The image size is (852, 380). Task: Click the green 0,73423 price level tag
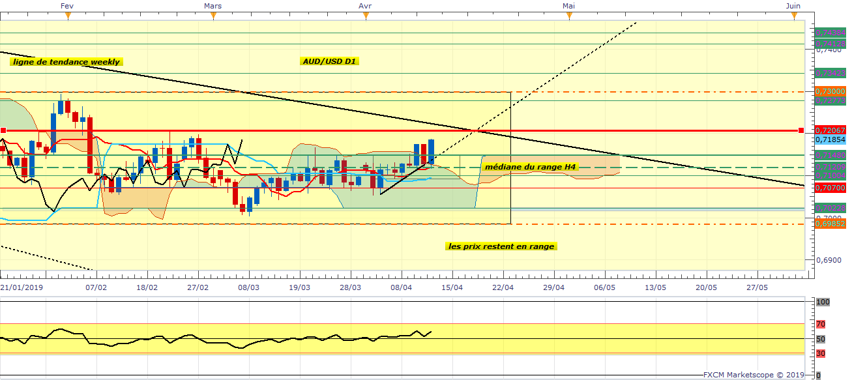pos(832,73)
